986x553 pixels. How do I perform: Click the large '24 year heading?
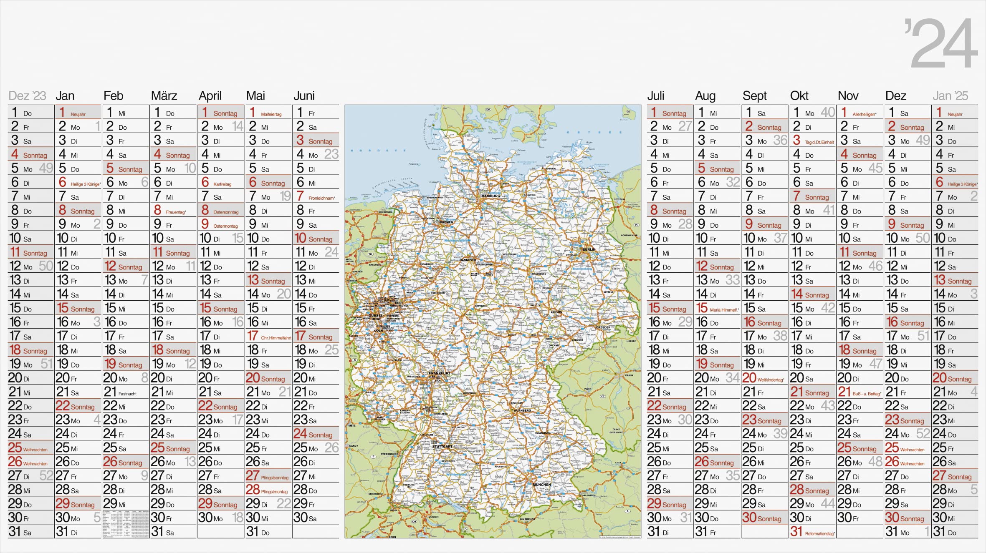pos(941,43)
